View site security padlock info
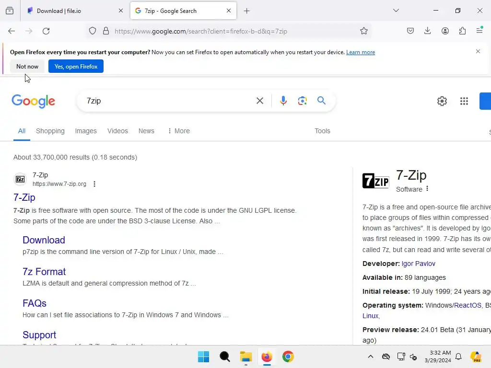The height and width of the screenshot is (368, 491). point(106,31)
